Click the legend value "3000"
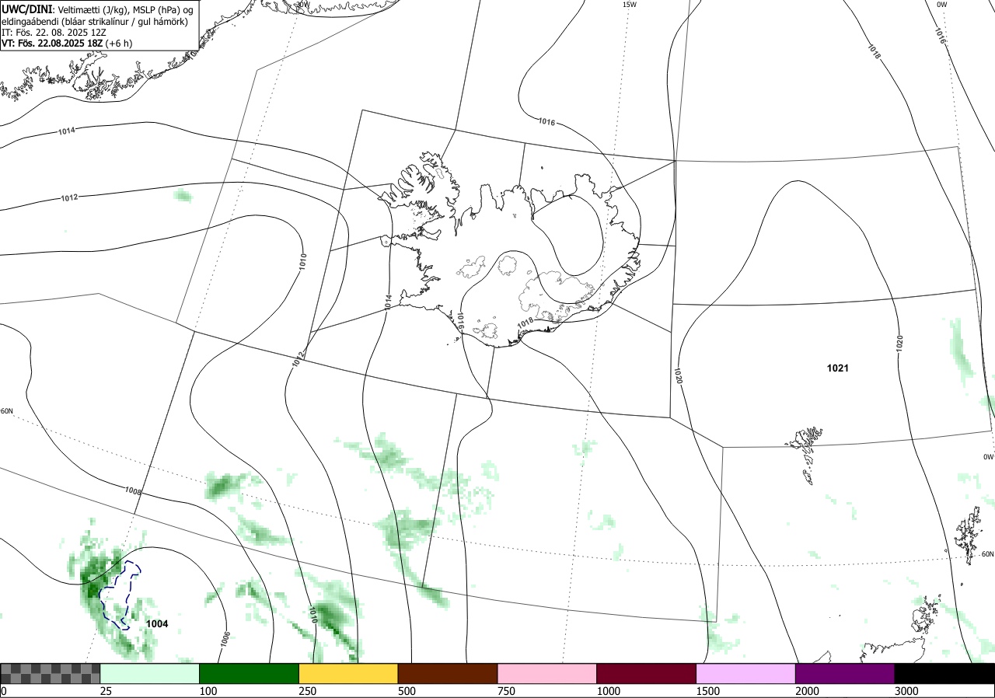This screenshot has height=698, width=995. 907,691
